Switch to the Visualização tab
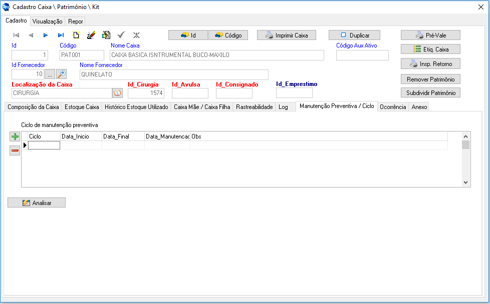Screen dimensions: 490x304 47,21
